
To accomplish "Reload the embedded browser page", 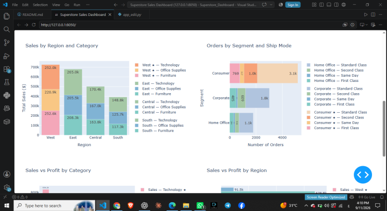I will 34,25.
